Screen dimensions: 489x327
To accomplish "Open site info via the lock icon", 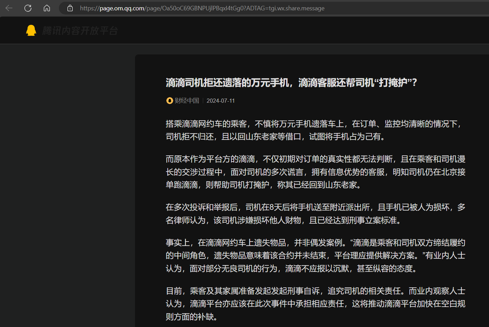I will 70,8.
